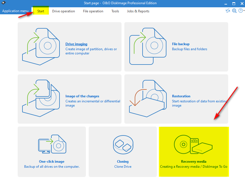Open Image of the changes link
245x184 pixels.
tap(82, 96)
